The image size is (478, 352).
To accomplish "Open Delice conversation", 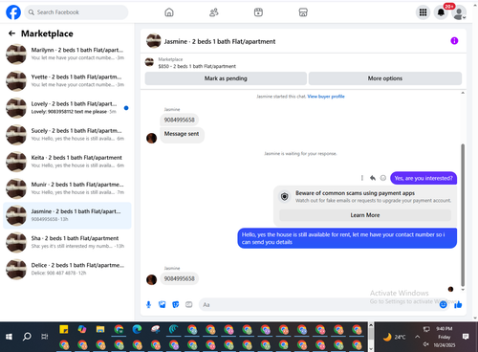I will [67, 269].
